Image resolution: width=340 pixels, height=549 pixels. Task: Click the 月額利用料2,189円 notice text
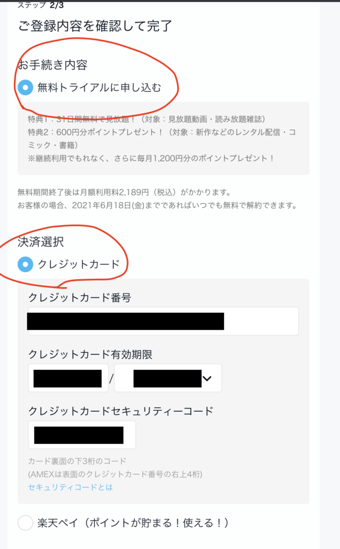click(x=124, y=192)
